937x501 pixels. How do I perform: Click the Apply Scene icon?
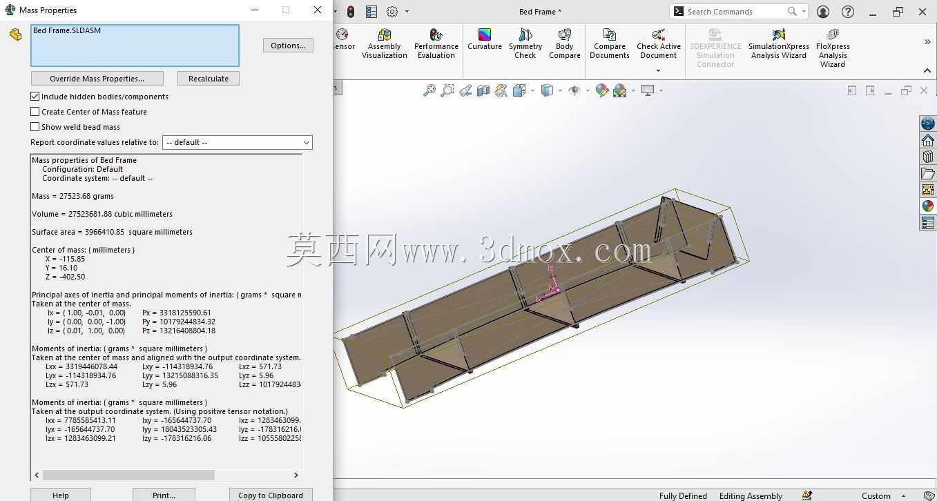619,90
